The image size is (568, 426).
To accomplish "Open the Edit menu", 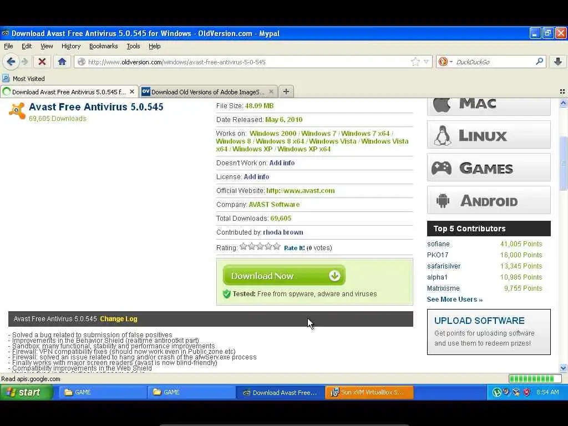I will tap(27, 46).
